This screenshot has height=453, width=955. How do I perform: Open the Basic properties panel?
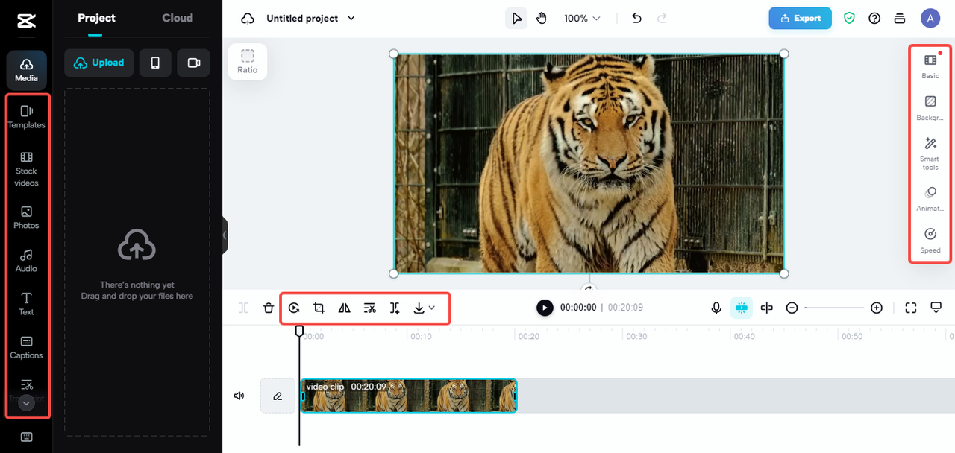tap(930, 66)
